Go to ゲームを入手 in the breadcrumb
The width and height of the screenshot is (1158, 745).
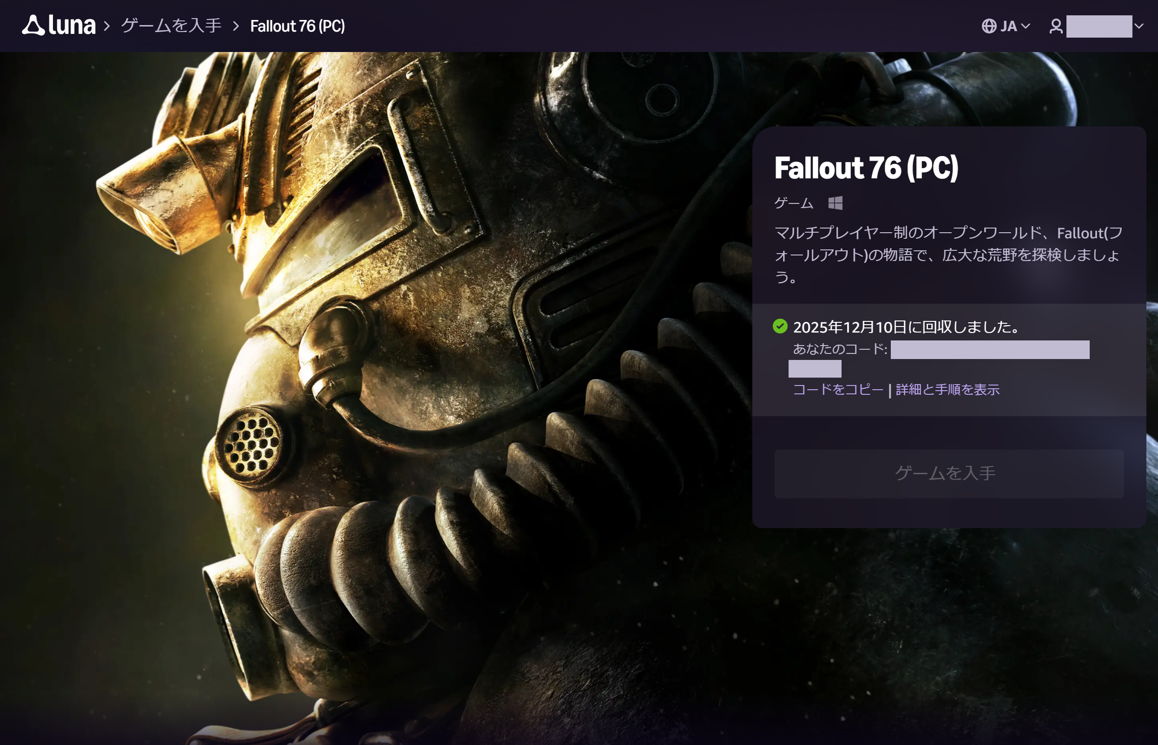(x=171, y=26)
